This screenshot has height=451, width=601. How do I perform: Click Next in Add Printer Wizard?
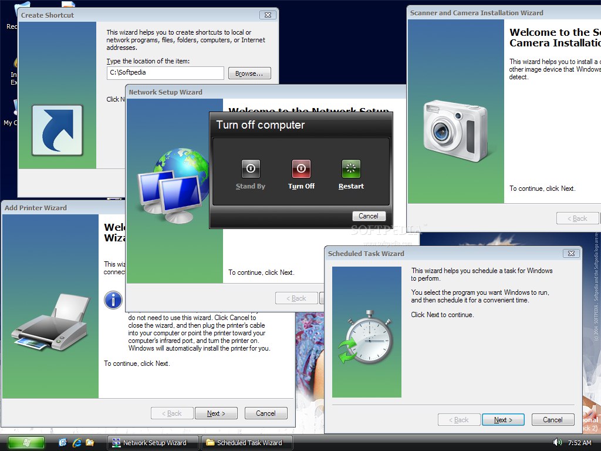[216, 413]
